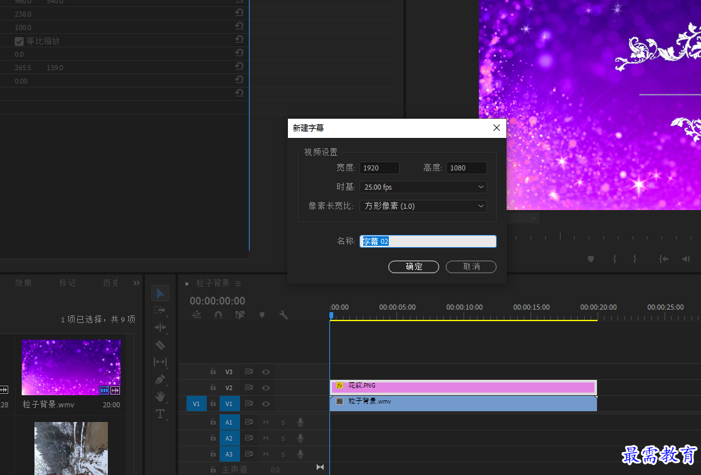Reset parameter on the 100.0 row

pos(239,26)
